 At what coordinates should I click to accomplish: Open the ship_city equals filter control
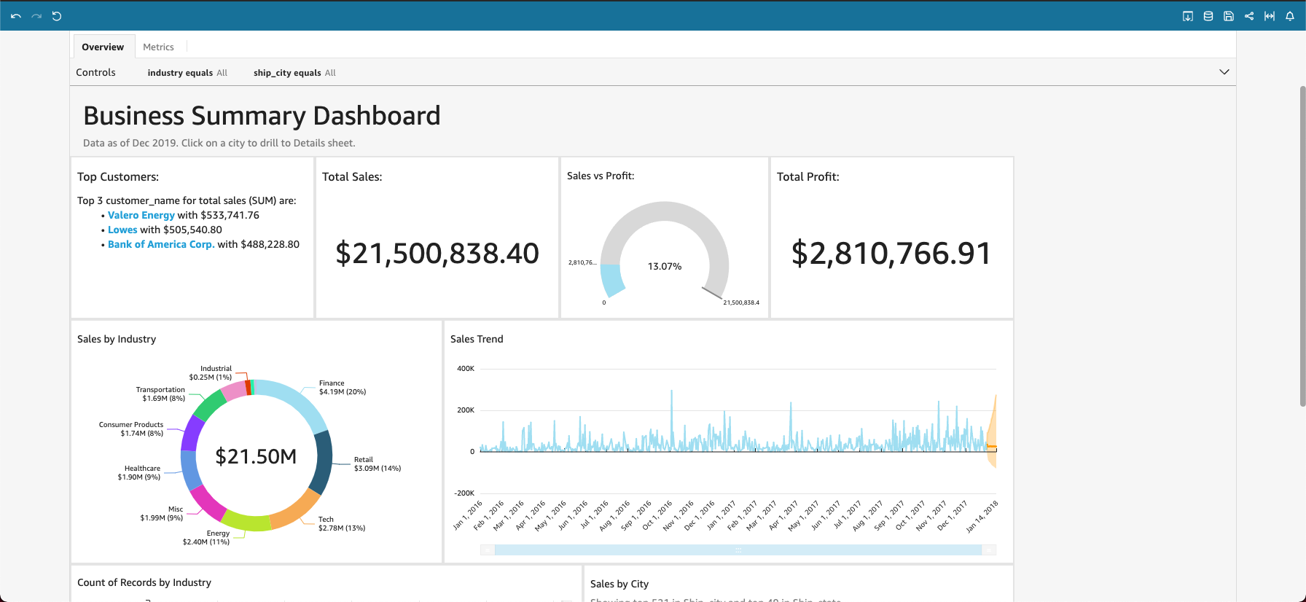pos(294,73)
